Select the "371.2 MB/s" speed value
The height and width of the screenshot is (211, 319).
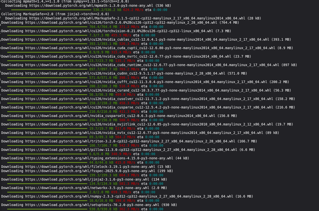coord(129,27)
